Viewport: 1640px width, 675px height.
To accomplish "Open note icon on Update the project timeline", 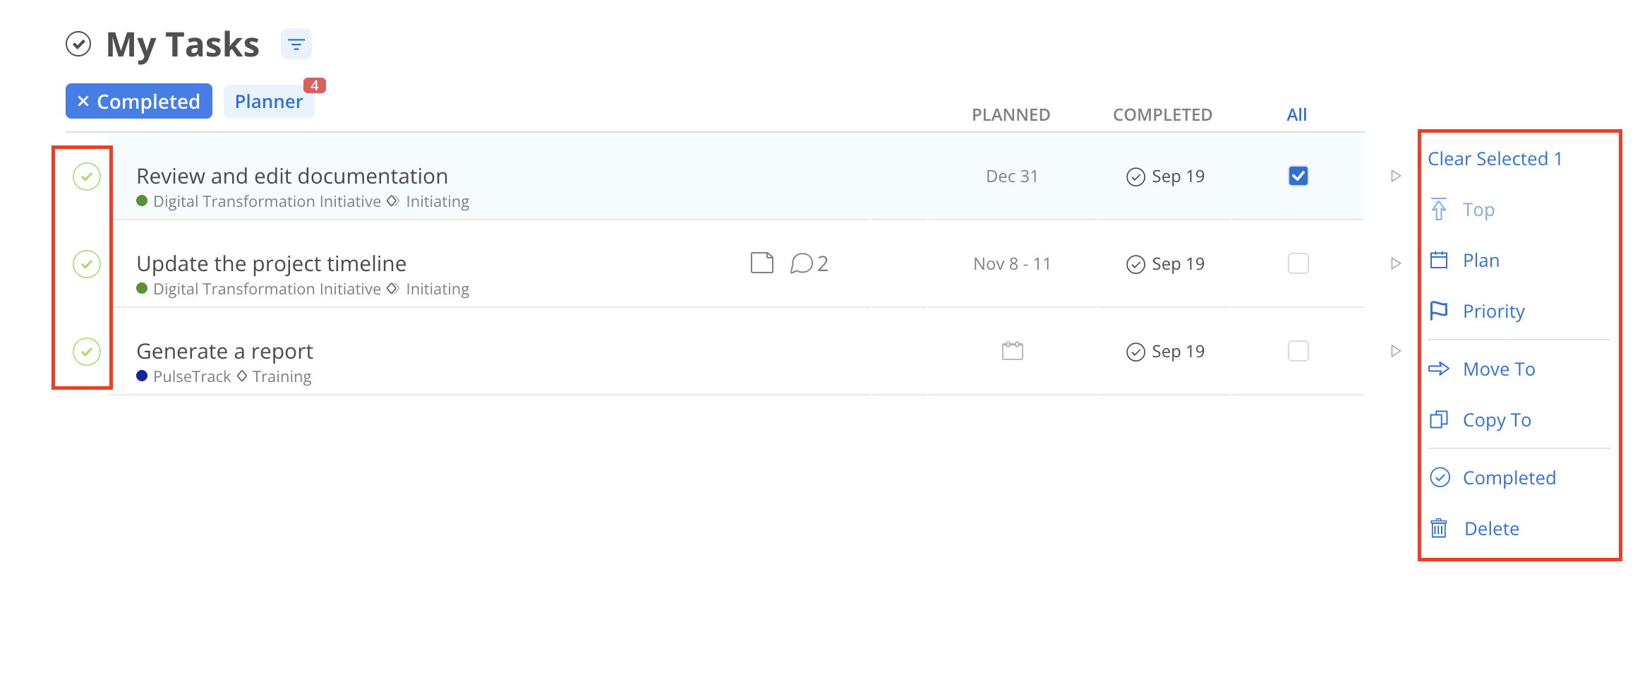I will pos(761,263).
